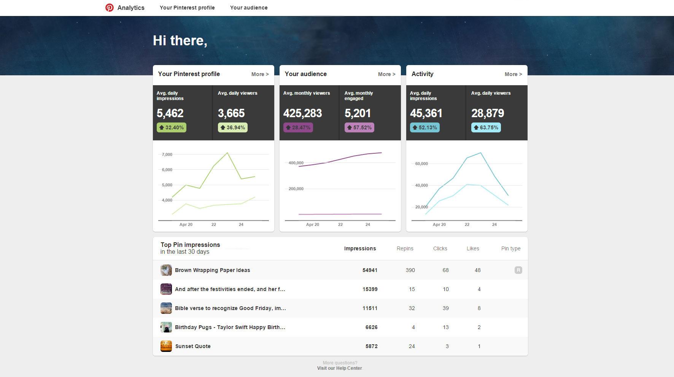Sort table by Repins column

click(x=405, y=248)
